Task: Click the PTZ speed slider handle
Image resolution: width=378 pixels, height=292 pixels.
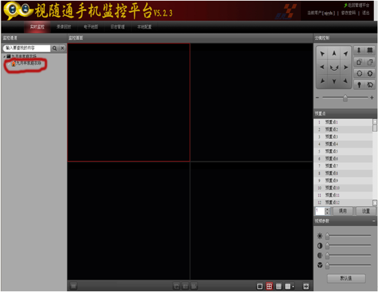Action: (x=345, y=98)
